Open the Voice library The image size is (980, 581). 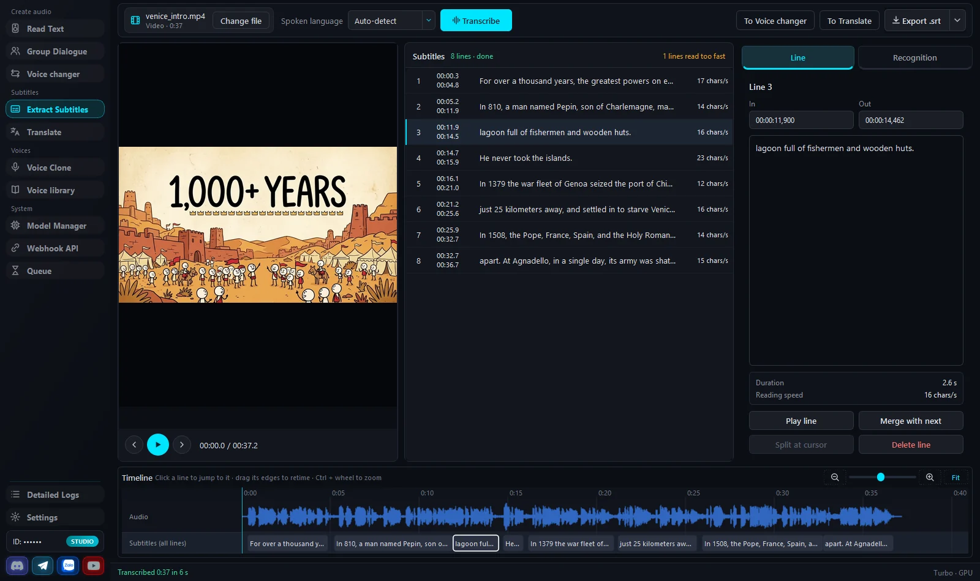[x=55, y=190]
